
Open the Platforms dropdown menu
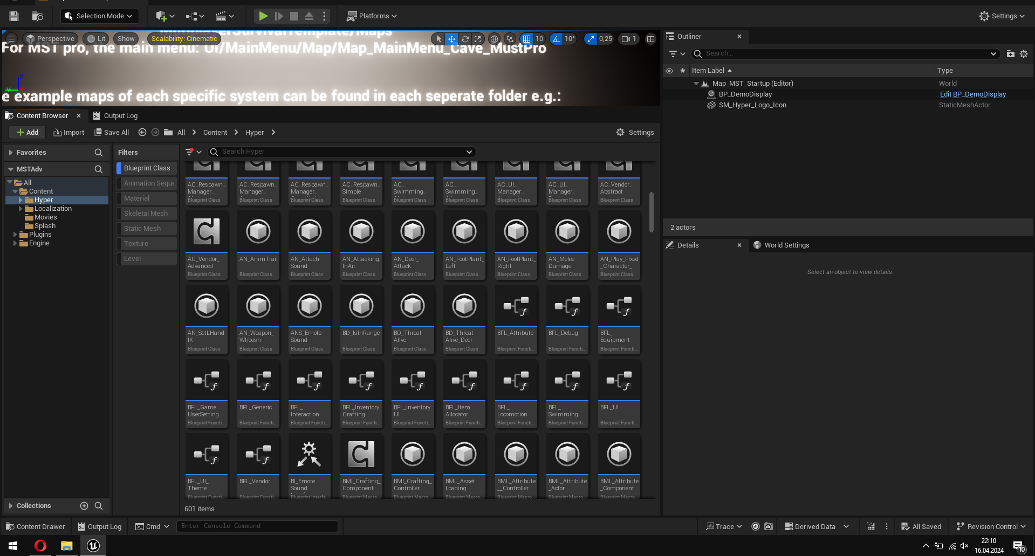pos(372,16)
